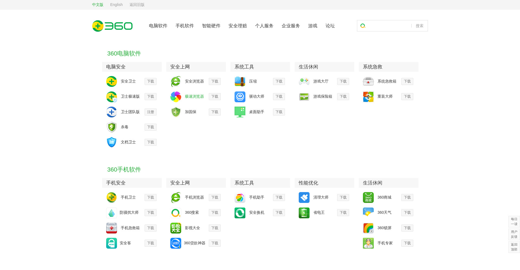Image resolution: width=520 pixels, height=270 pixels.
Task: Click 下载 next to 360天气
Action: point(407,213)
